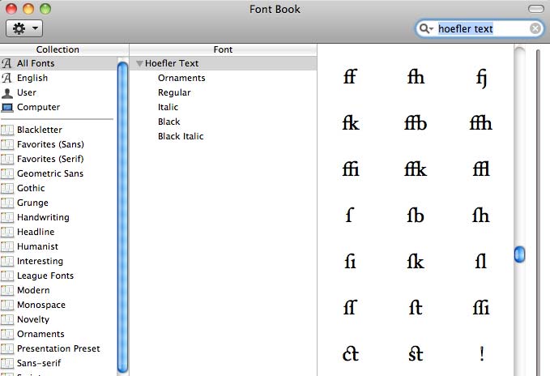Open the League Fonts collection

(58, 276)
